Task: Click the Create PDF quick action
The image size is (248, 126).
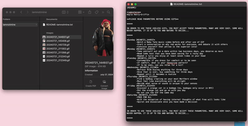Action: 91,83
